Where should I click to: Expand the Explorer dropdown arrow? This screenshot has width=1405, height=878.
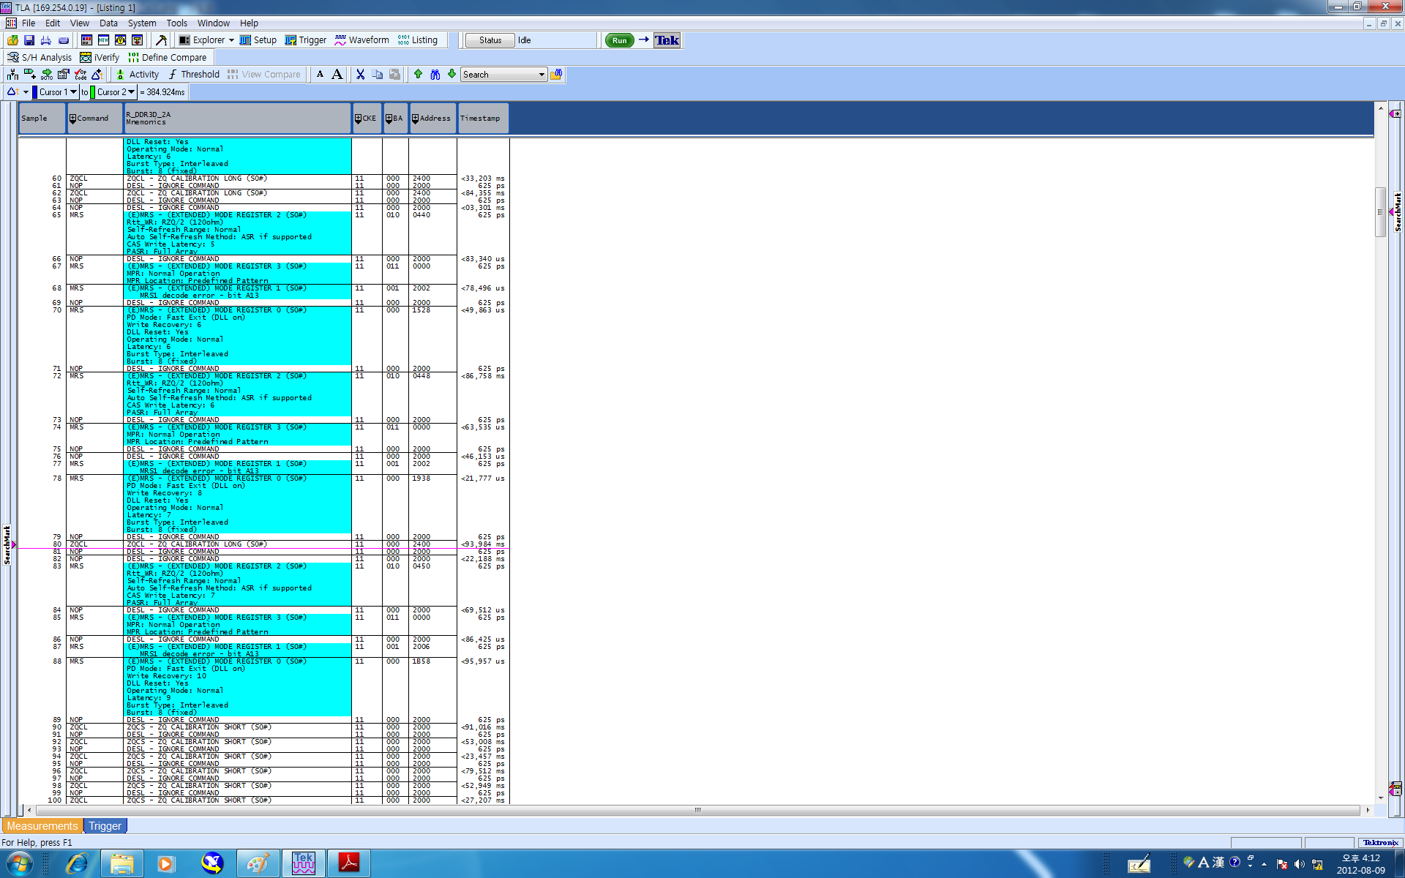[231, 40]
